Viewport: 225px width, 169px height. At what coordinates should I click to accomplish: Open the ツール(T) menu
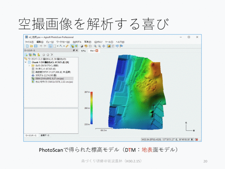click(109, 42)
